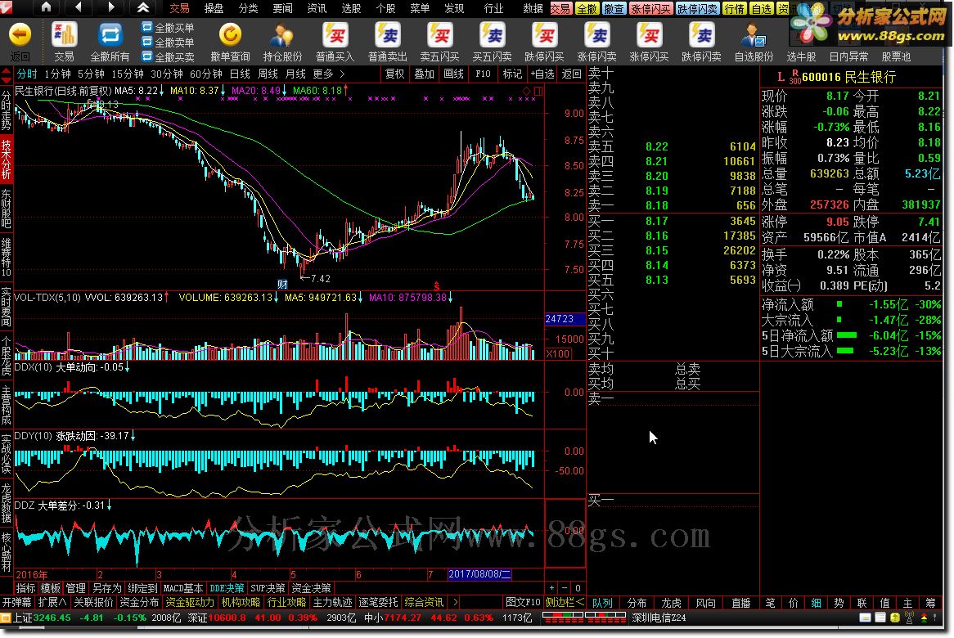Toggle 画线 drawing tools
954x638 pixels.
[453, 74]
